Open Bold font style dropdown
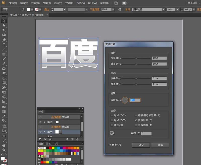201x165 pixels. point(177,10)
